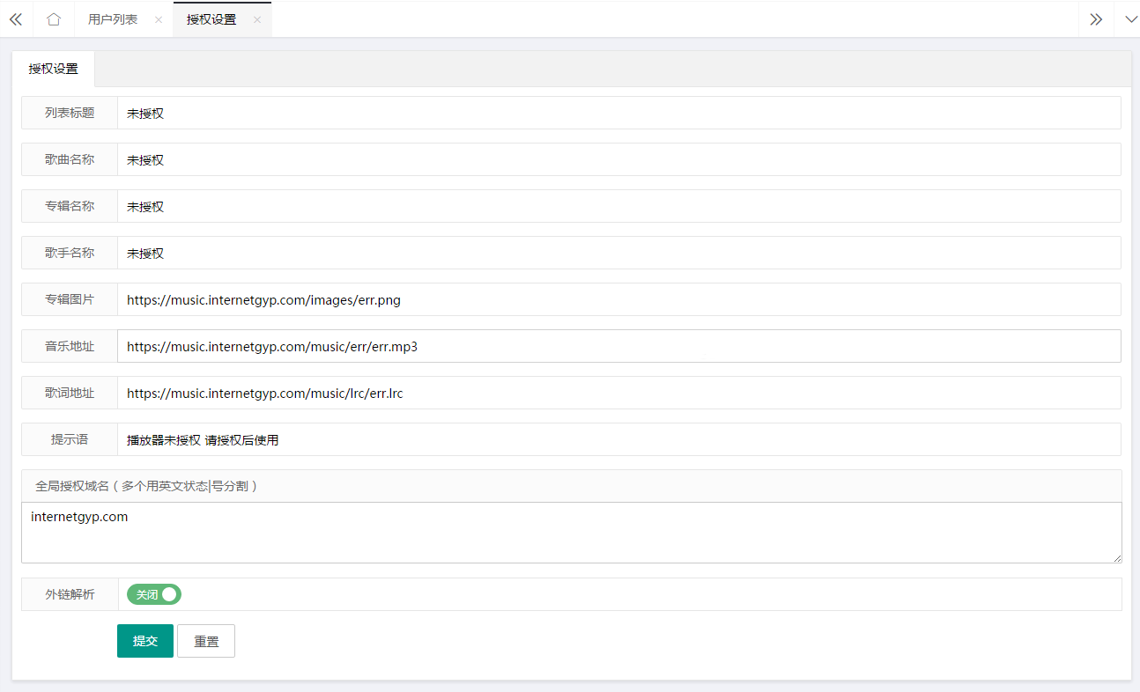Close the 用户列表 tab
1140x692 pixels.
[159, 19]
